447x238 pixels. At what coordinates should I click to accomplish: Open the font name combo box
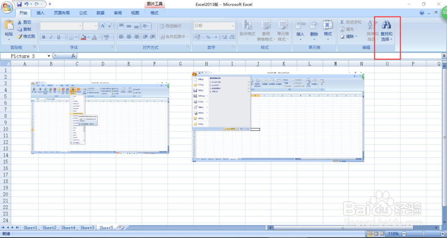pos(61,26)
